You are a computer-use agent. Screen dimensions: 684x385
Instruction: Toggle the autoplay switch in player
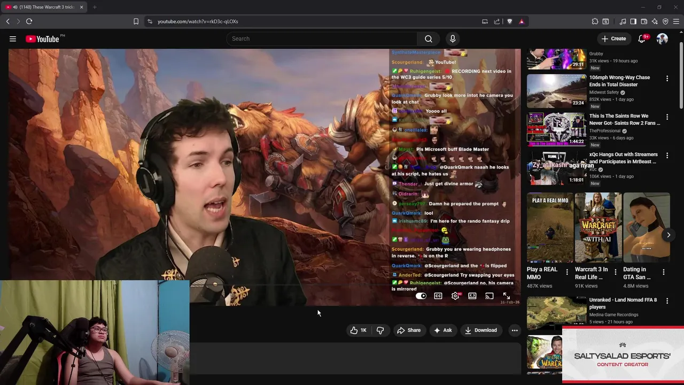(421, 296)
